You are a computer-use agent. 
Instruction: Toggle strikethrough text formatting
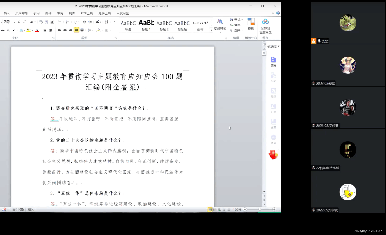click(2, 30)
